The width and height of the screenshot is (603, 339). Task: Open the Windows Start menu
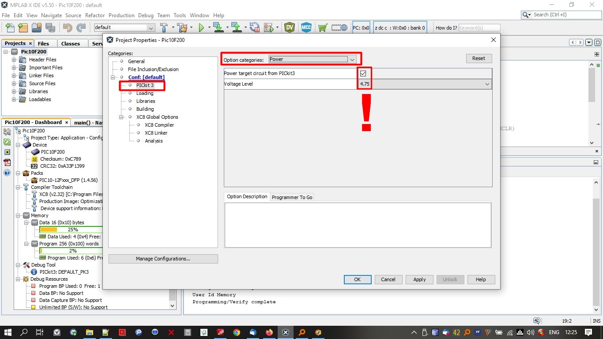point(8,332)
